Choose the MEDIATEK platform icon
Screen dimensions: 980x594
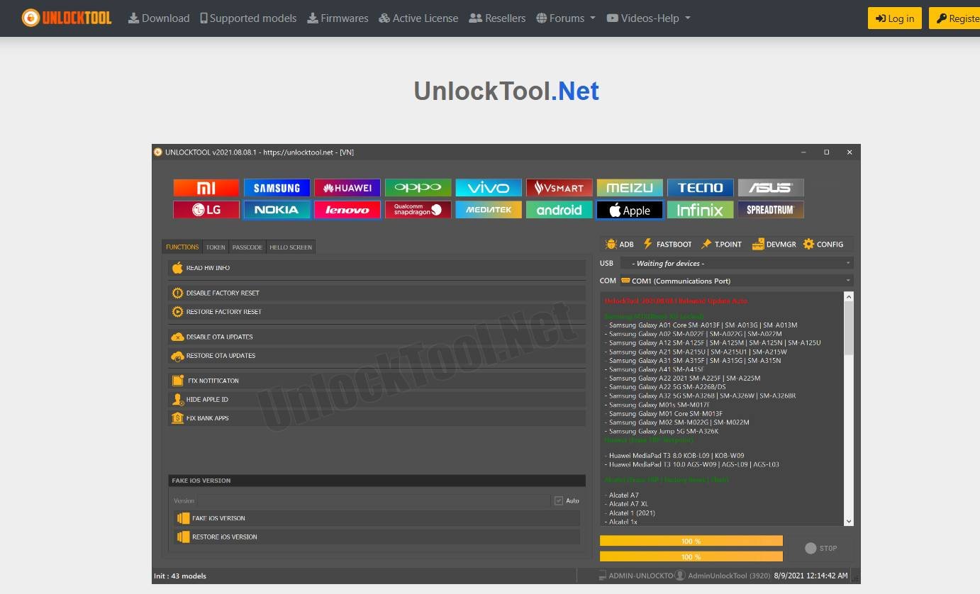pos(489,210)
